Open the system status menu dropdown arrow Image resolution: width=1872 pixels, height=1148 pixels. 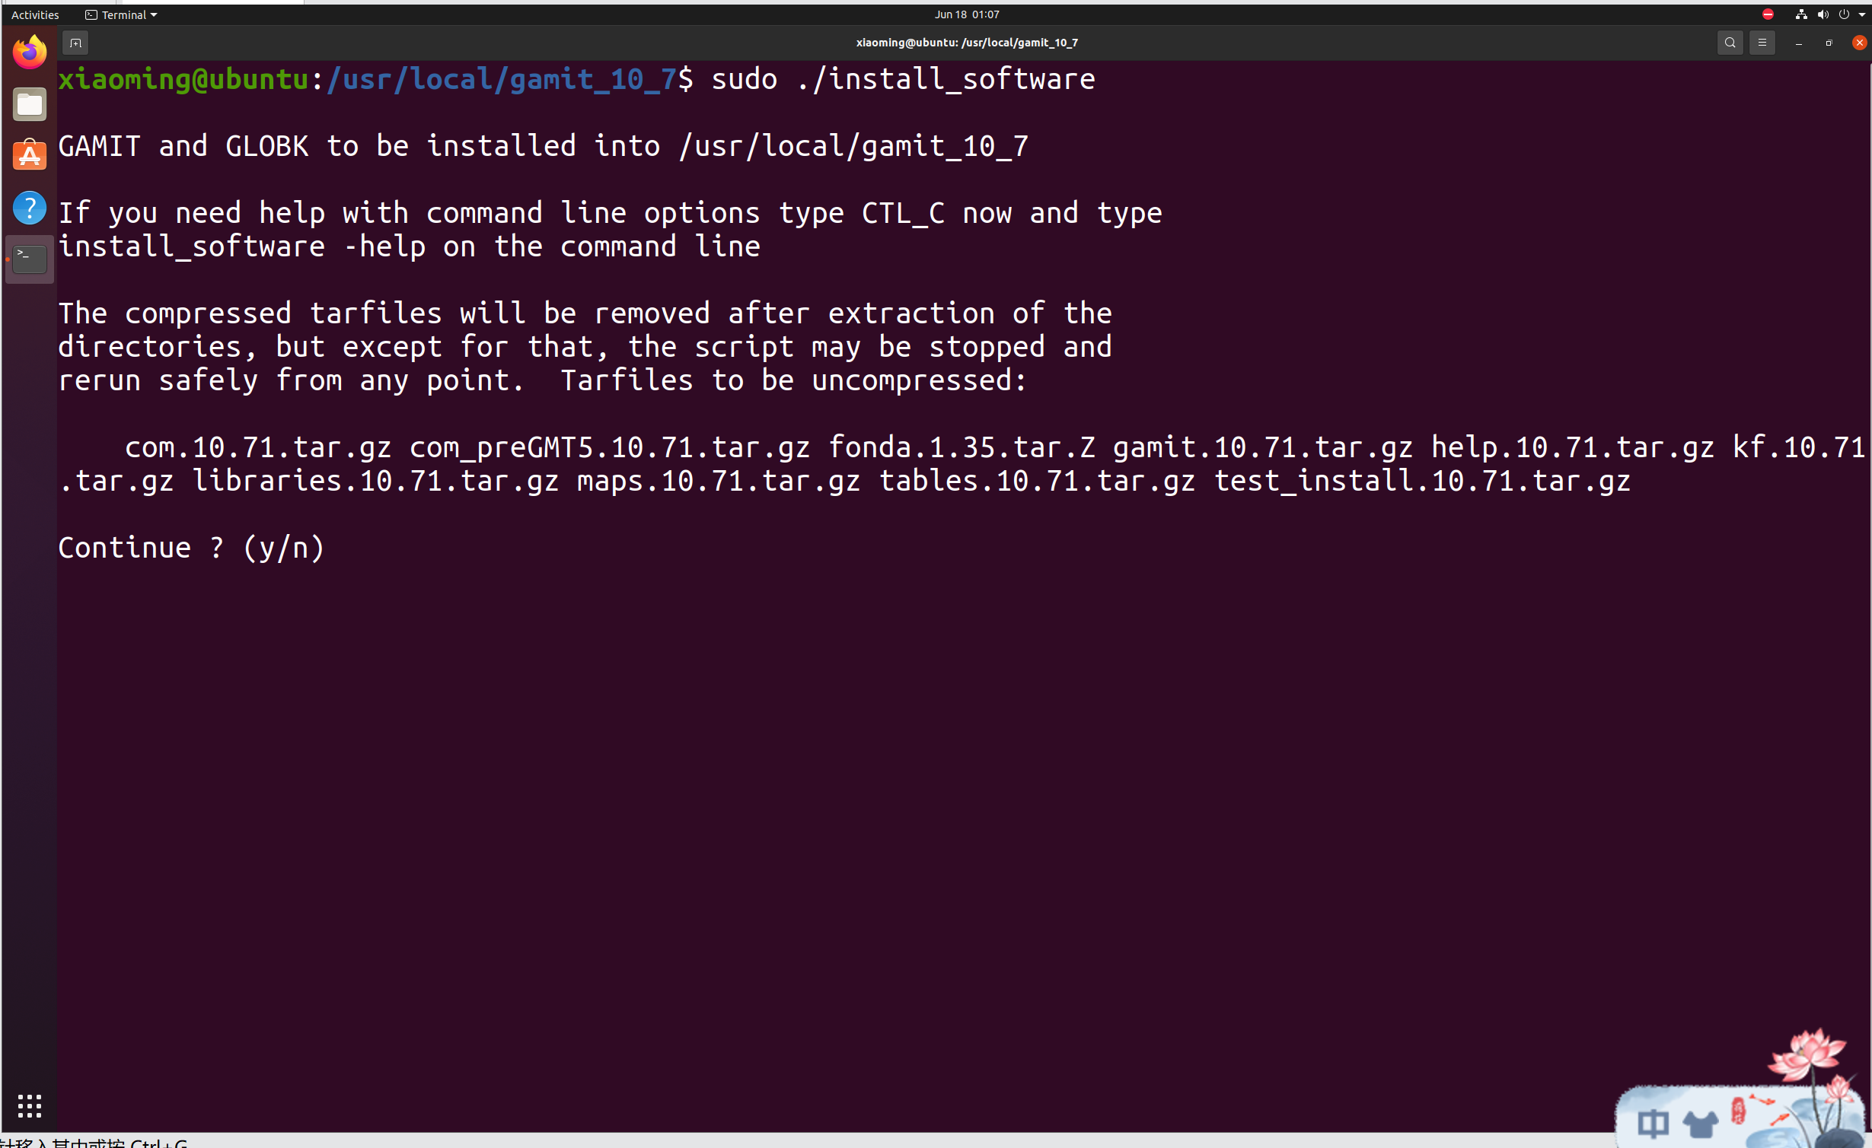click(1862, 14)
